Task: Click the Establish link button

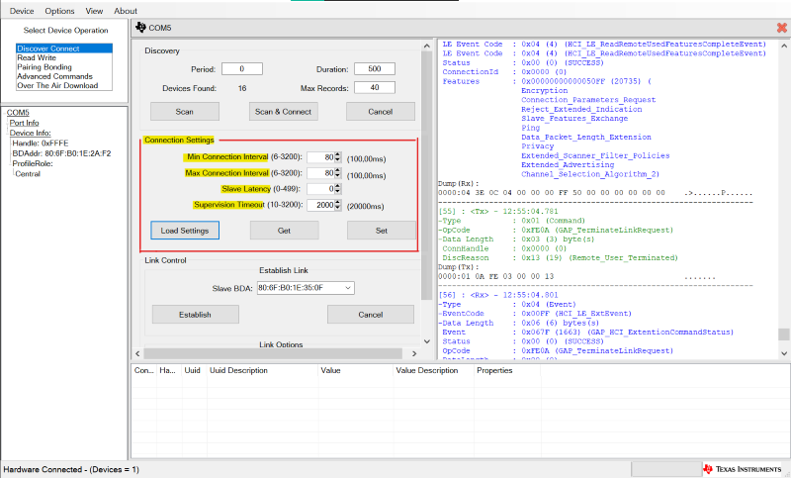Action: click(195, 314)
